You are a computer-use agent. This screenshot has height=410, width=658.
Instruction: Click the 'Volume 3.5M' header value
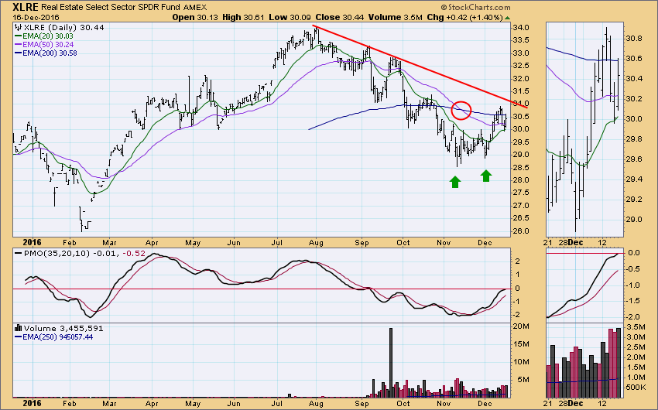coord(395,18)
